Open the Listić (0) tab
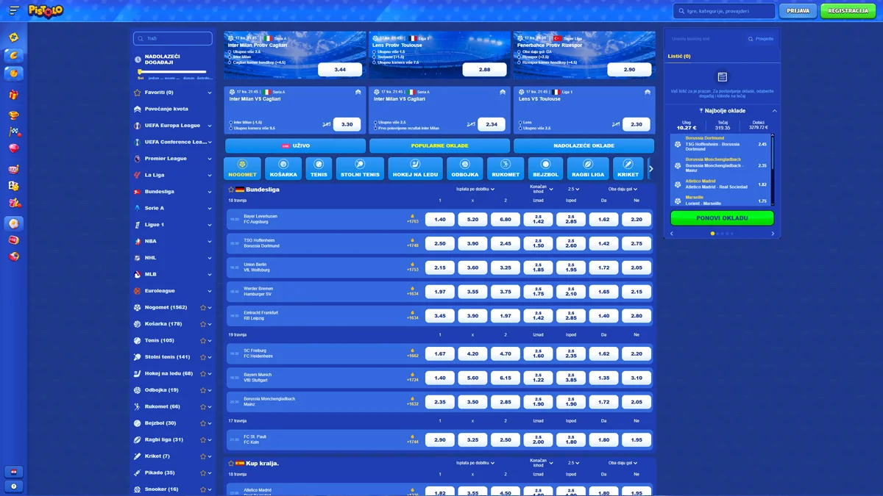883x496 pixels. [x=679, y=56]
